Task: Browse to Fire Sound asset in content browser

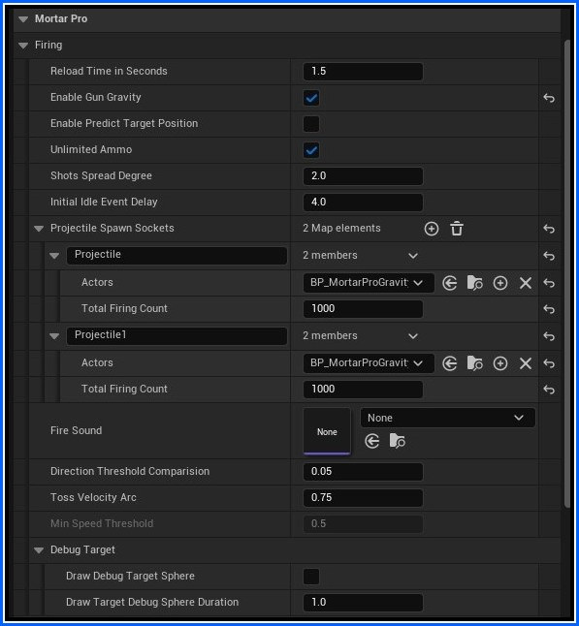Action: pos(397,441)
